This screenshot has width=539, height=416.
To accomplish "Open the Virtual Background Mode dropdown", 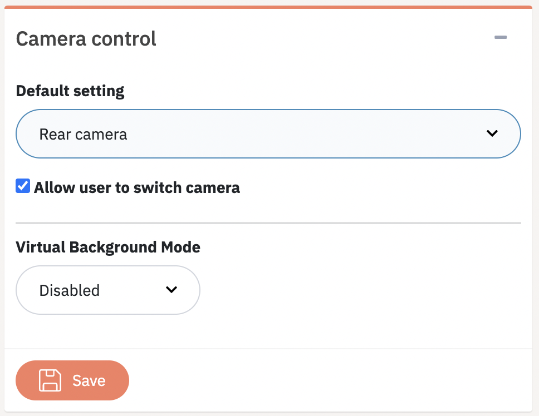I will coord(108,290).
